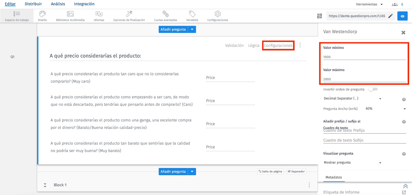Open the Espacio de trabajo workspace icon
412x195 pixels.
(17, 14)
